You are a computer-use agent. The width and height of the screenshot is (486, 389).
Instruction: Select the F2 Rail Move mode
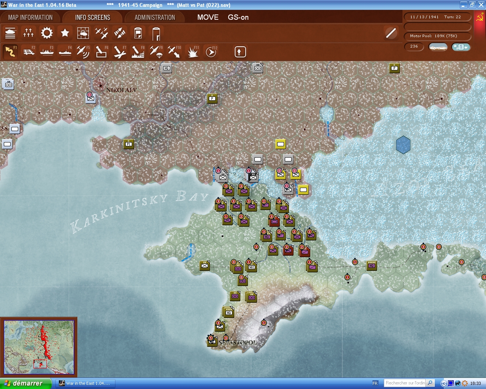click(x=28, y=52)
